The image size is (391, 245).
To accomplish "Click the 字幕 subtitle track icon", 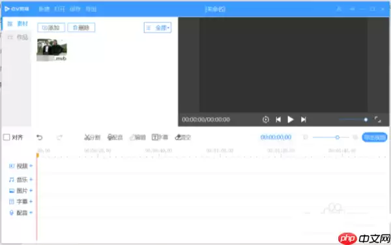I will [x=12, y=201].
